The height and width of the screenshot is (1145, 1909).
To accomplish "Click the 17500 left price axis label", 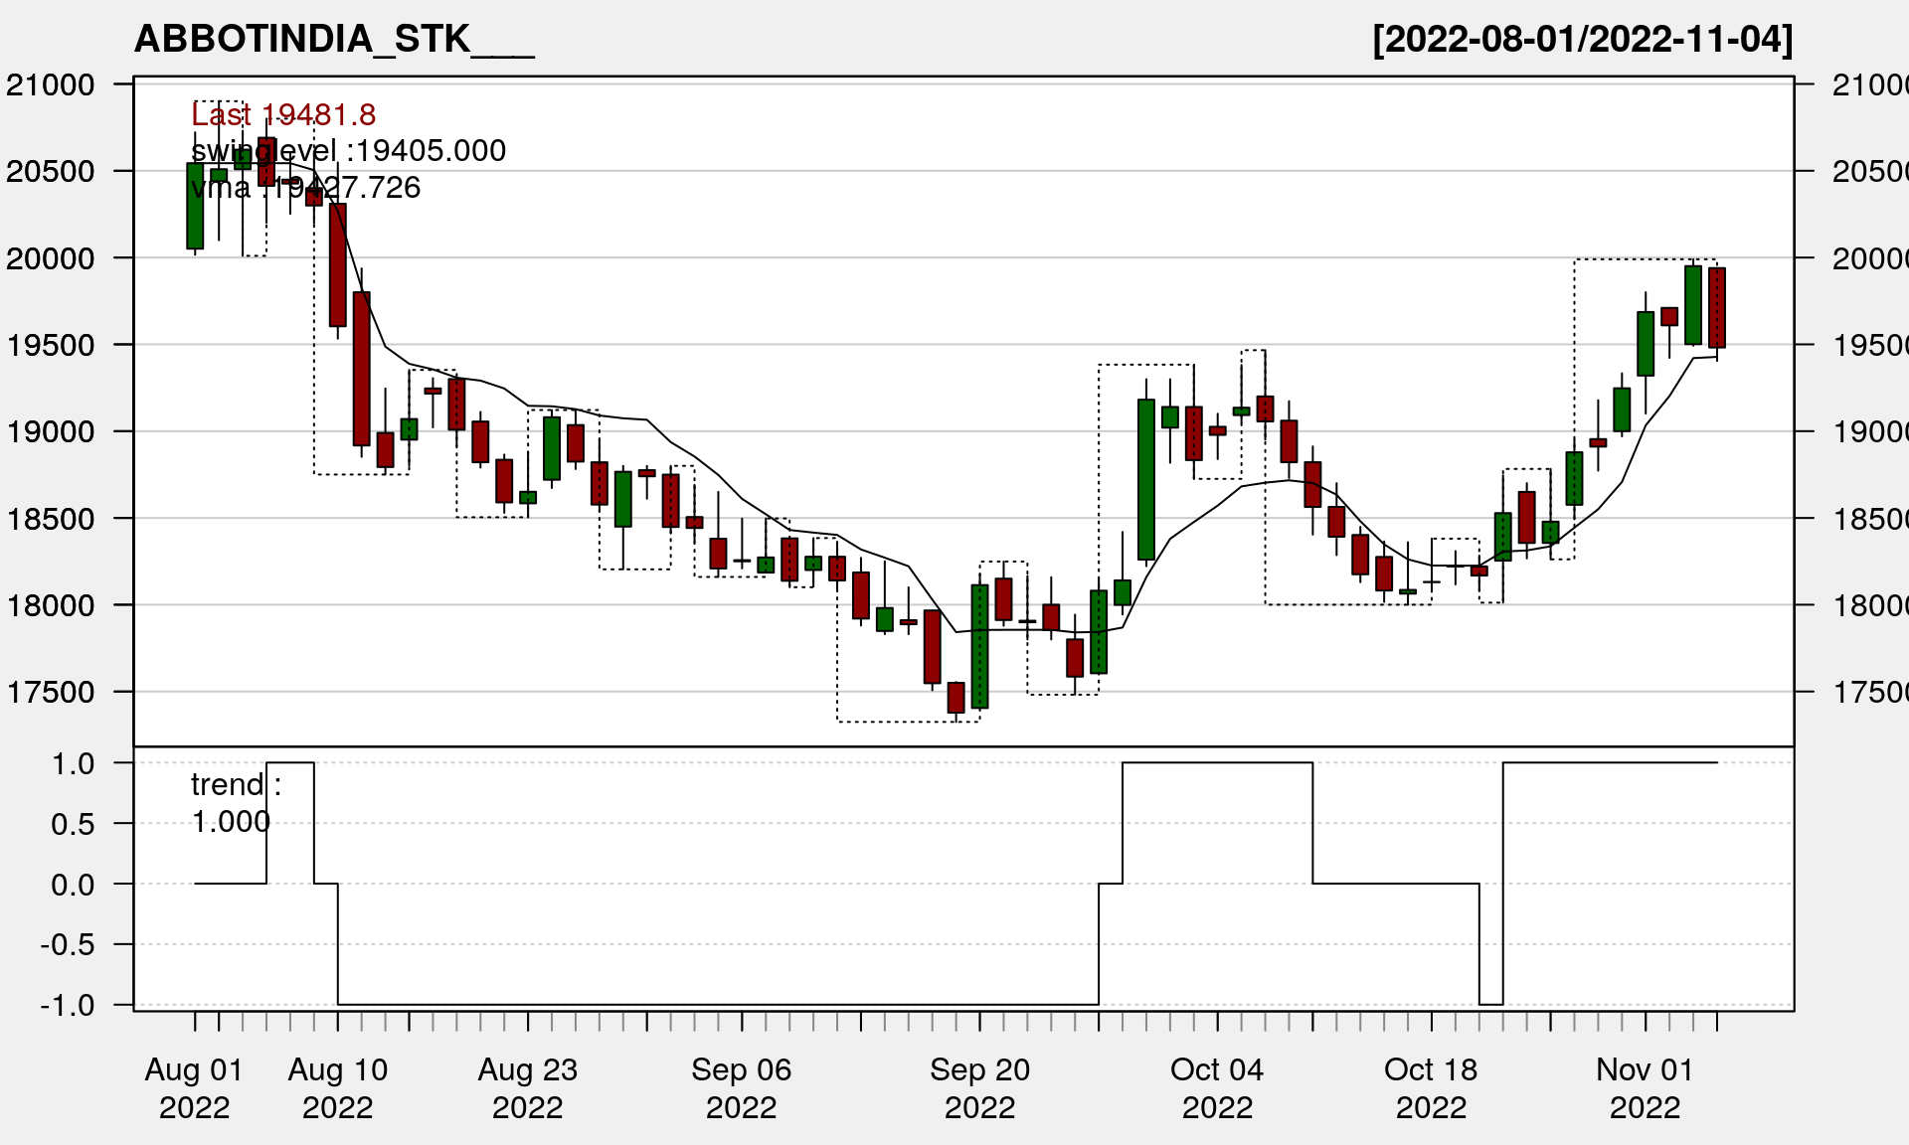I will (51, 693).
